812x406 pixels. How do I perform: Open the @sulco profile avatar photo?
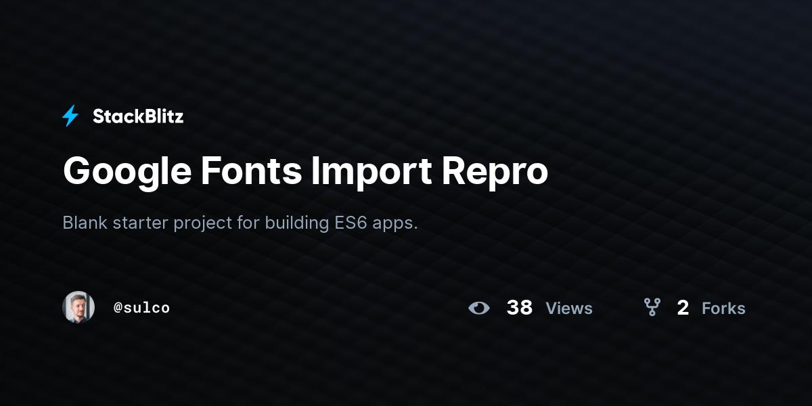coord(78,307)
